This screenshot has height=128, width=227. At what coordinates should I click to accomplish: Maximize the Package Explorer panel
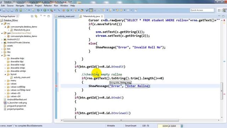point(49,16)
